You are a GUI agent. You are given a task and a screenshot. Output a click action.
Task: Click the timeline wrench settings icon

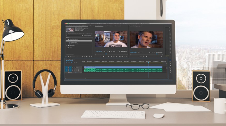click(77, 62)
